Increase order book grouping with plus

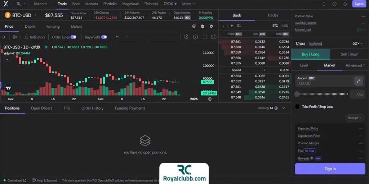point(232,26)
